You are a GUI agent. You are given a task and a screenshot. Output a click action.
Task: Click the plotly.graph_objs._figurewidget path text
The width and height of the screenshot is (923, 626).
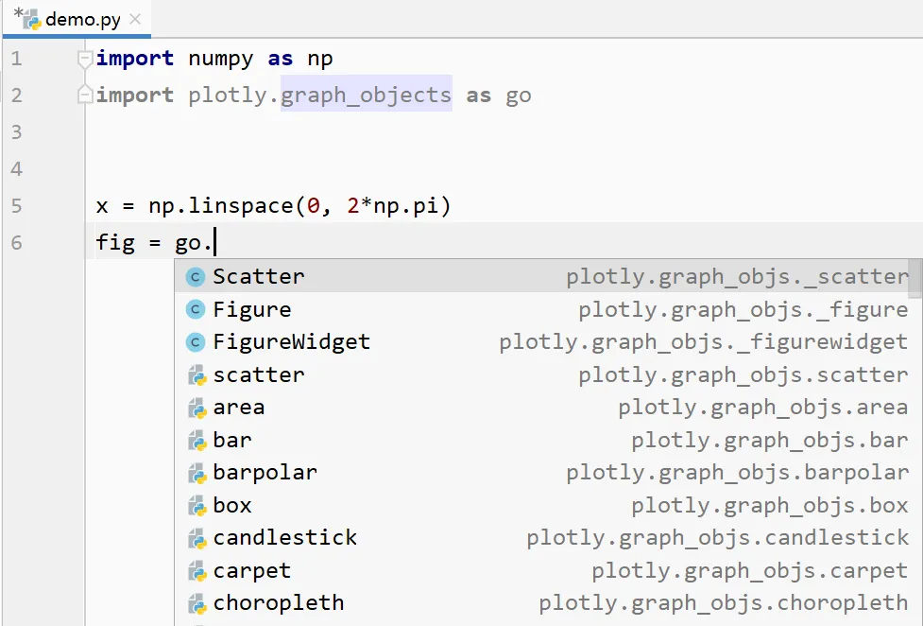pos(704,342)
